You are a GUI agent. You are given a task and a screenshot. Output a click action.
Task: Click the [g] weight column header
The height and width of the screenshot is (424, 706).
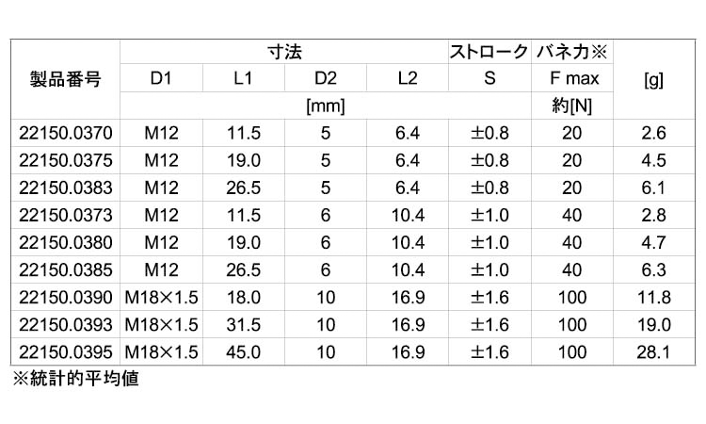click(x=654, y=80)
